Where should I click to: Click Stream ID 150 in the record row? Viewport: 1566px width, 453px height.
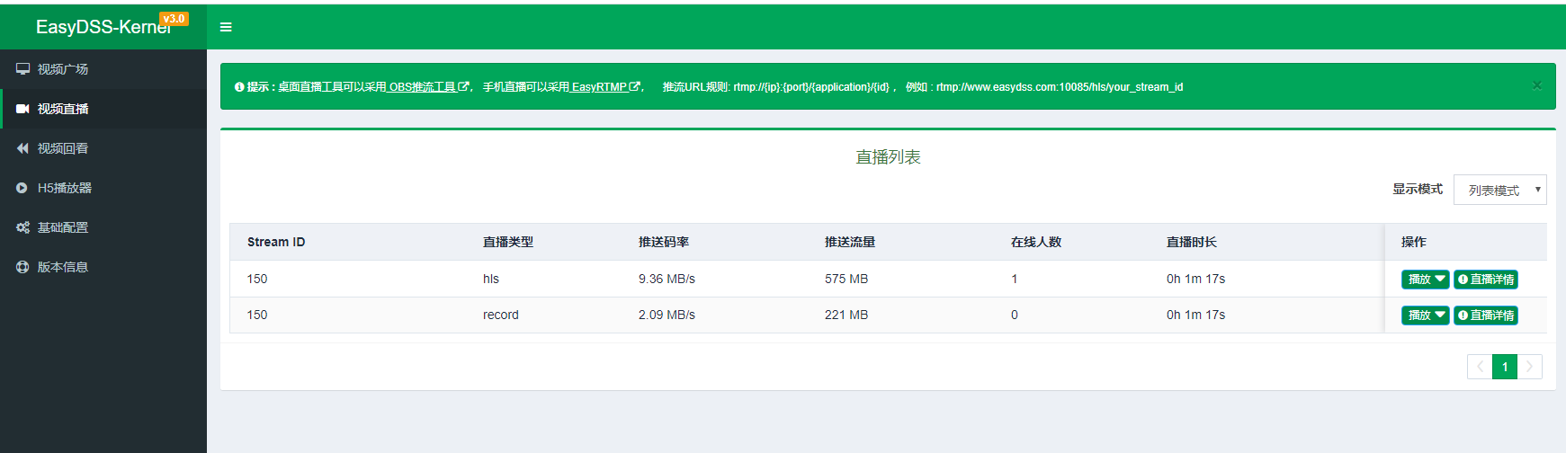pos(257,315)
